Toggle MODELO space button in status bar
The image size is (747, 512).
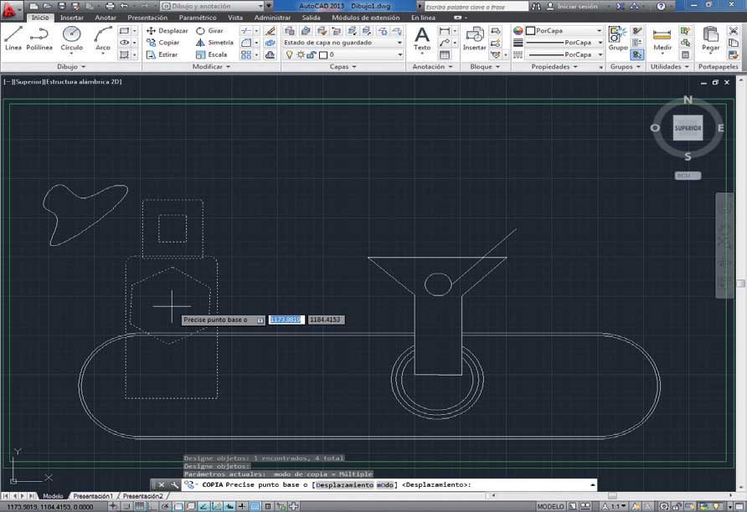tap(550, 507)
